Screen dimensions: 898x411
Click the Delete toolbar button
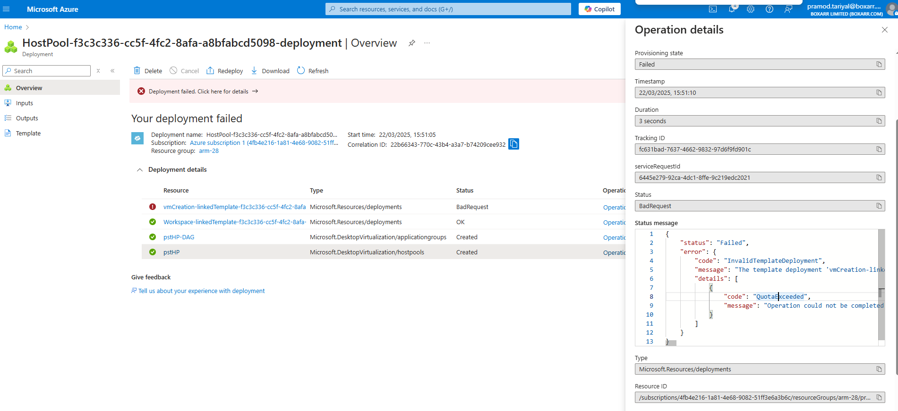tap(148, 71)
